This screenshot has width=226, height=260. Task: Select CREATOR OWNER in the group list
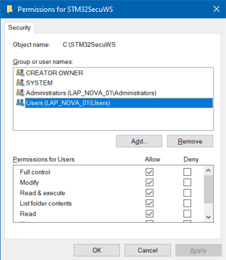coord(54,73)
